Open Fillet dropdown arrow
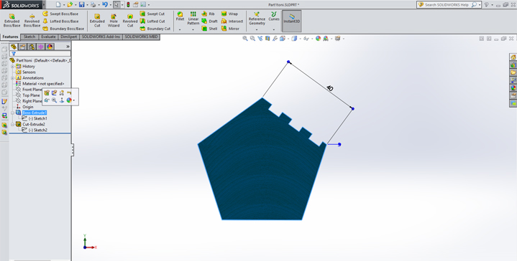The width and height of the screenshot is (517, 261). 180,29
